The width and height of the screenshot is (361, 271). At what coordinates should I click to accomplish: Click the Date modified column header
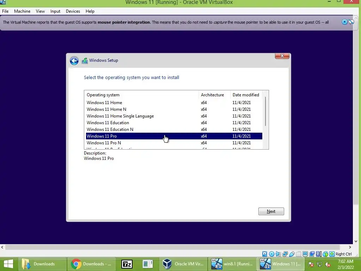246,95
